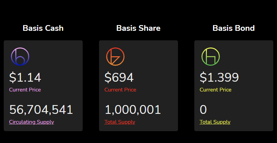Click the orange Basis Share token icon
This screenshot has height=143, width=277.
115,57
